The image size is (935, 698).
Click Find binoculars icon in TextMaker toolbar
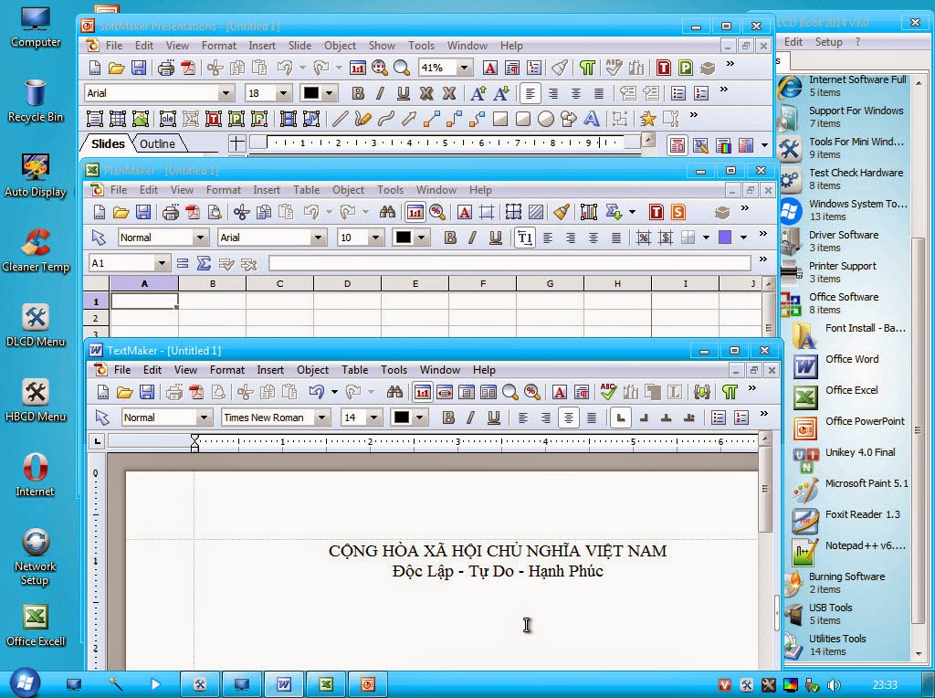pos(394,392)
